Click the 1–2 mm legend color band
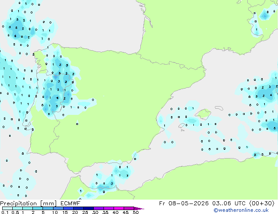This screenshot has width=278, height=214. (x=28, y=208)
